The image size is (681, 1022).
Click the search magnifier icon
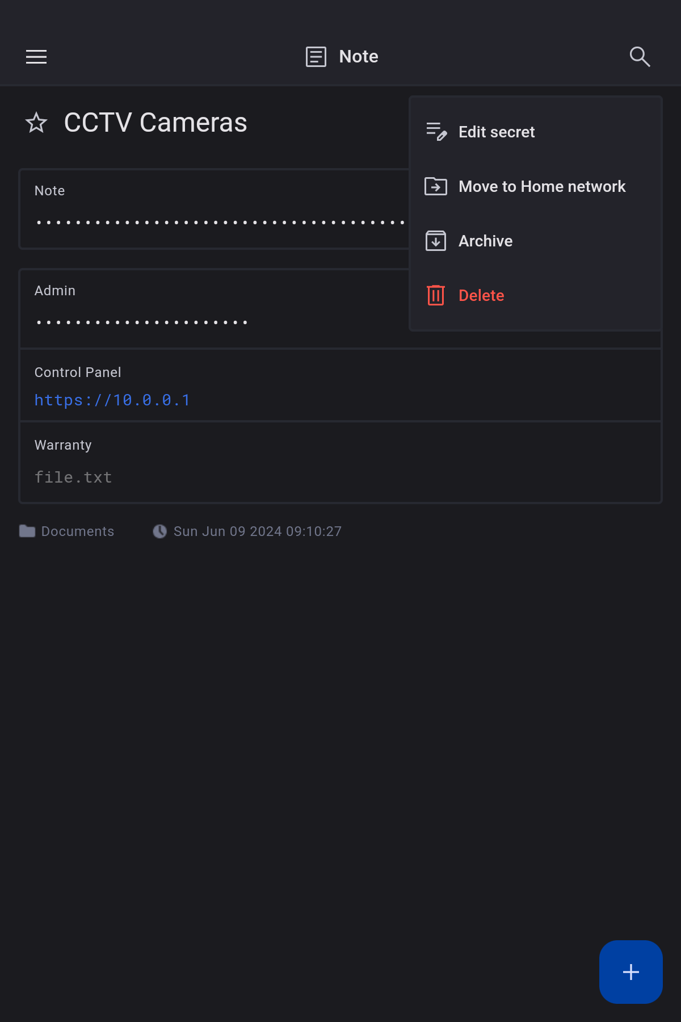pos(640,57)
